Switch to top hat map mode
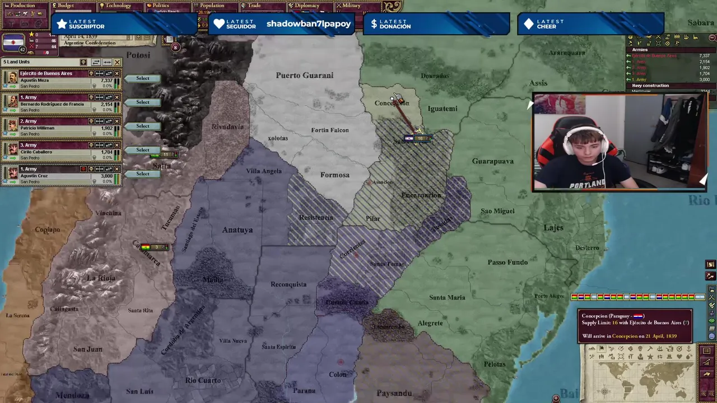The height and width of the screenshot is (403, 717). click(x=669, y=357)
